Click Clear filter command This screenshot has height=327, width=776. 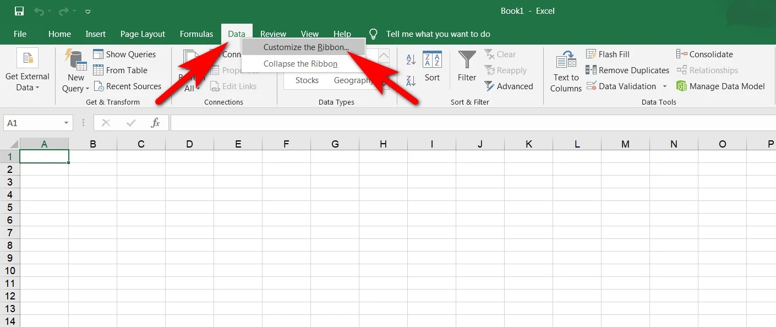point(500,54)
